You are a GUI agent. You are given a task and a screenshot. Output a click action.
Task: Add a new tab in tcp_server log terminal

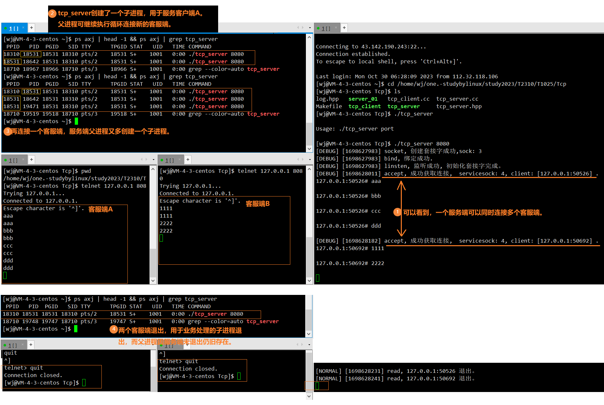344,28
